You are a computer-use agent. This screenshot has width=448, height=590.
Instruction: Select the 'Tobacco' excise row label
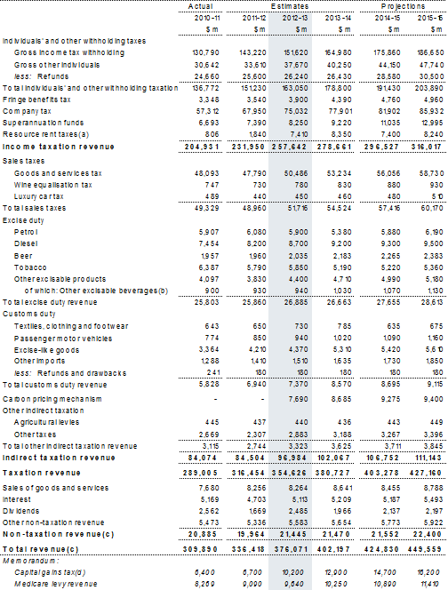[x=30, y=267]
